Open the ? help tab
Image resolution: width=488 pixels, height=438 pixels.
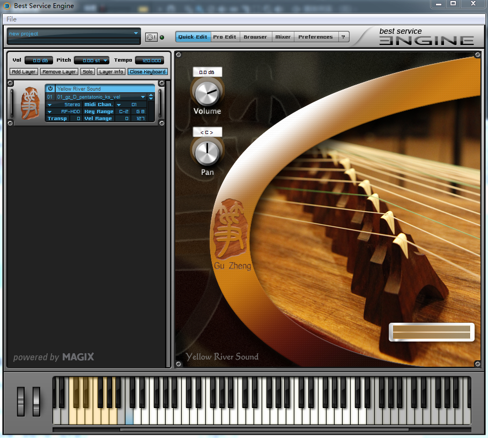(x=343, y=37)
